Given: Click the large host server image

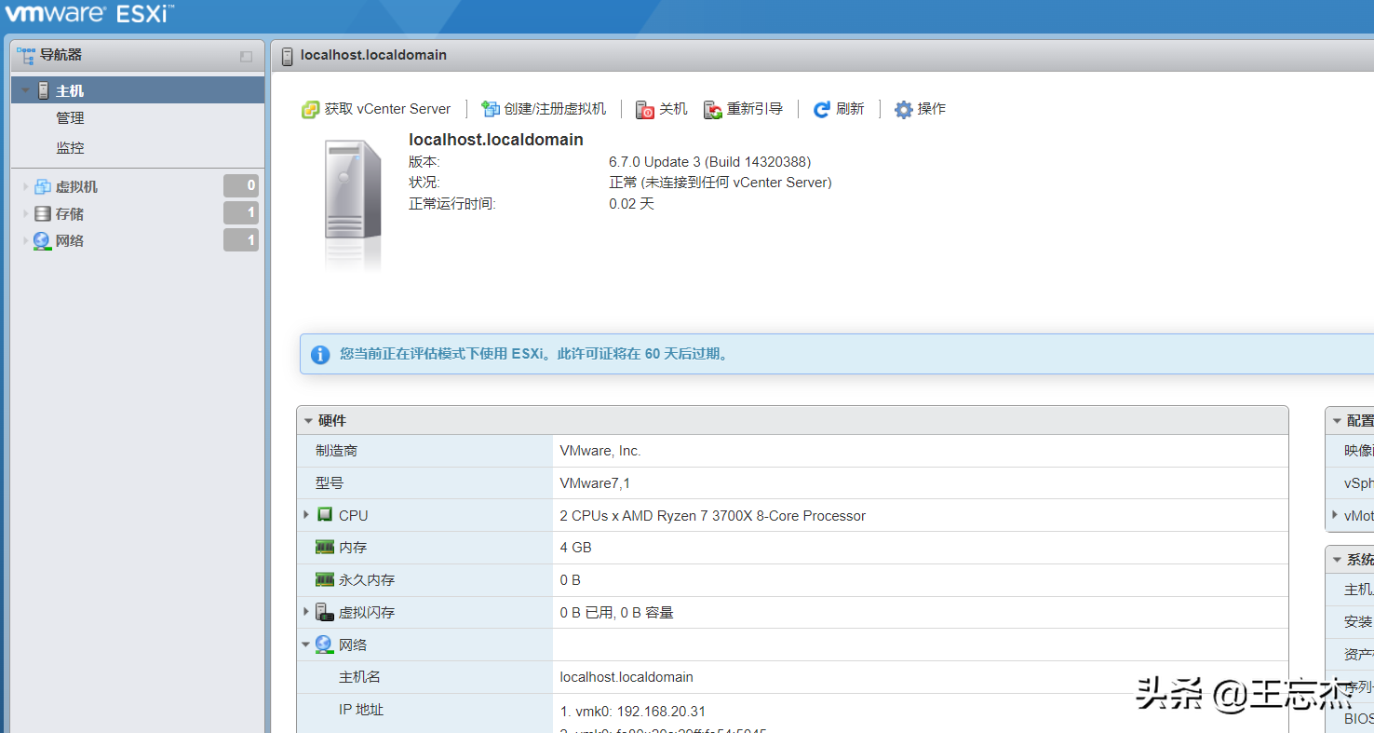Looking at the screenshot, I should pyautogui.click(x=353, y=203).
